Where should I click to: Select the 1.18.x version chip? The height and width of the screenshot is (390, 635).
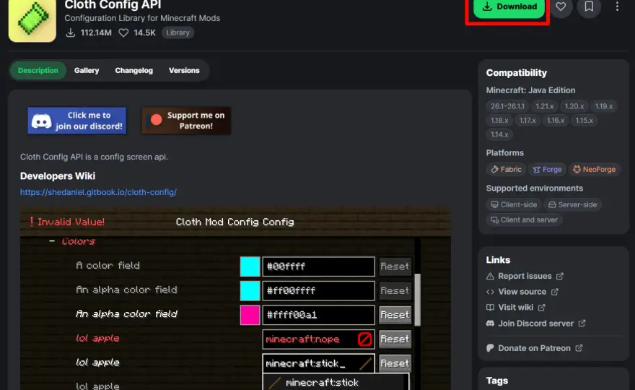(x=499, y=121)
